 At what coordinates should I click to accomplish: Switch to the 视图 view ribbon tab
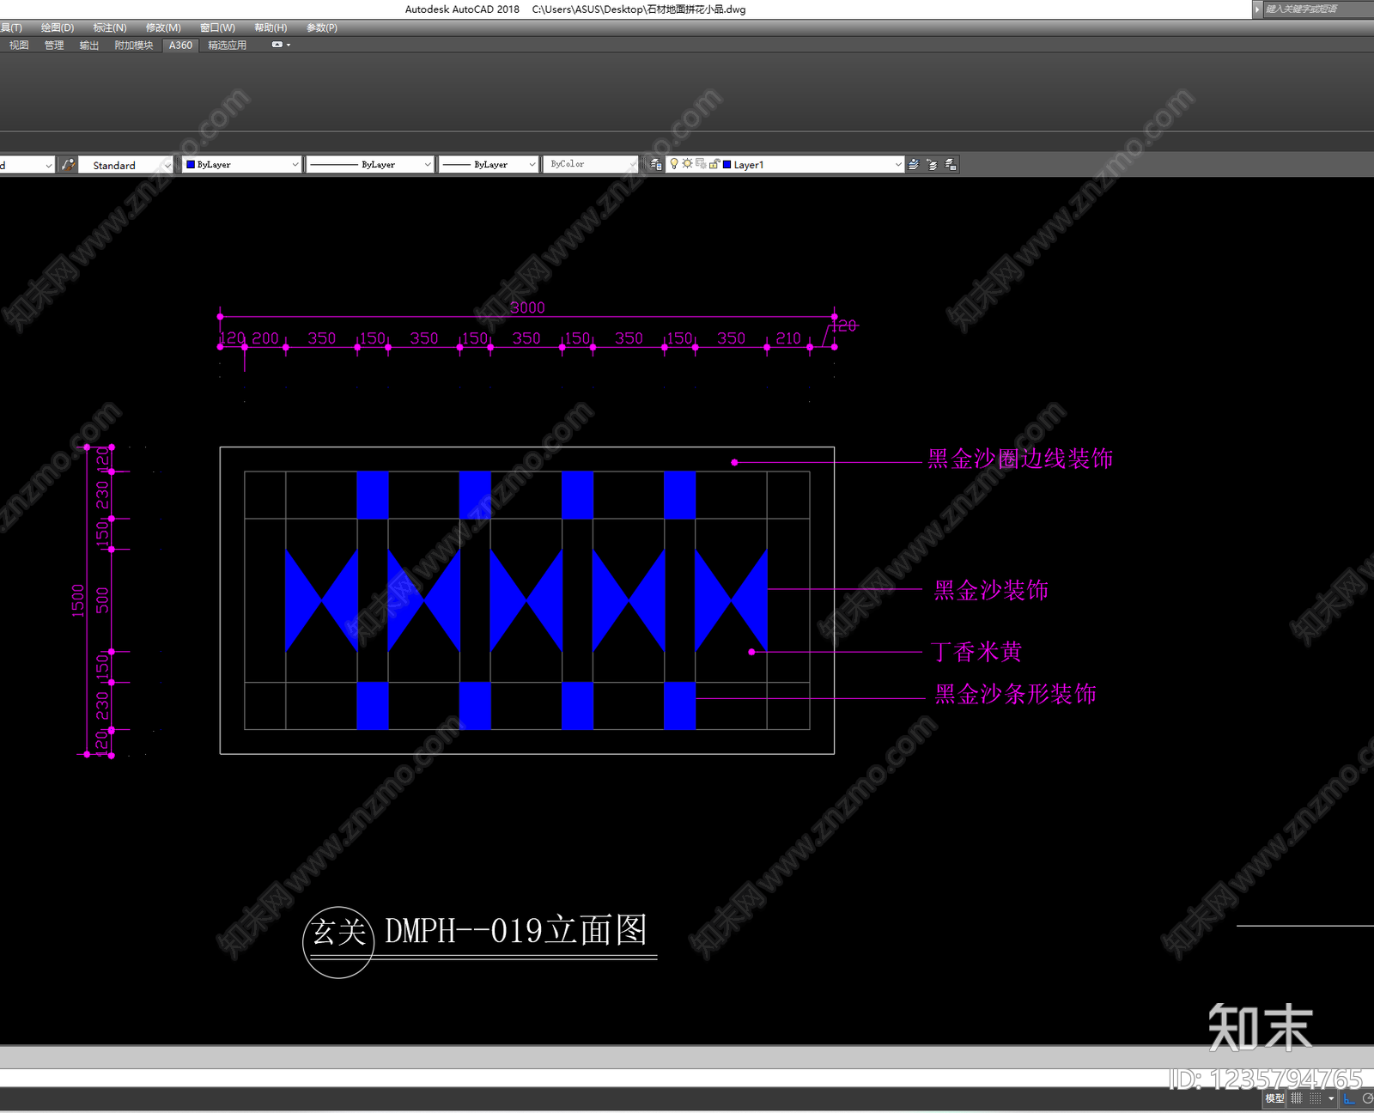click(19, 46)
